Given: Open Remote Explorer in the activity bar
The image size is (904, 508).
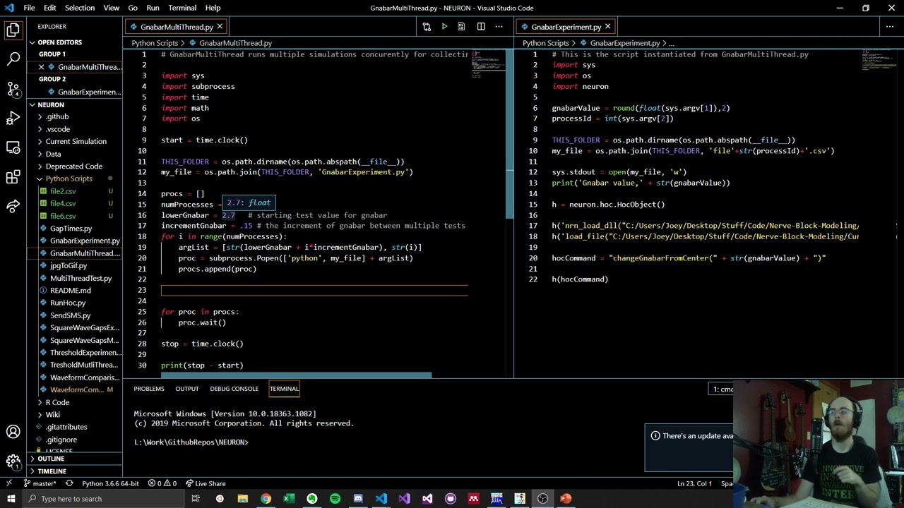Looking at the screenshot, I should point(13,147).
